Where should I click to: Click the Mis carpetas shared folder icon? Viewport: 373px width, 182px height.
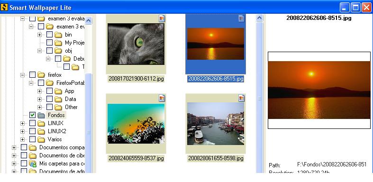(33, 164)
